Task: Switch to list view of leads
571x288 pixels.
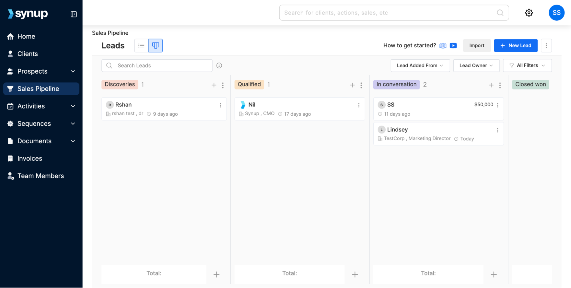Action: tap(141, 45)
